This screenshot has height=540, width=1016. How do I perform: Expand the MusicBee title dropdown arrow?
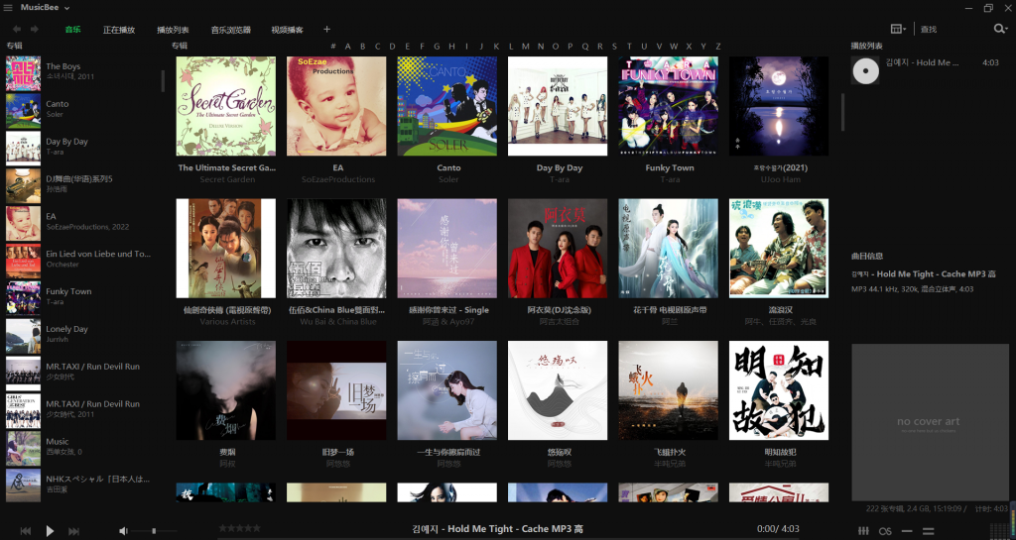pos(66,8)
